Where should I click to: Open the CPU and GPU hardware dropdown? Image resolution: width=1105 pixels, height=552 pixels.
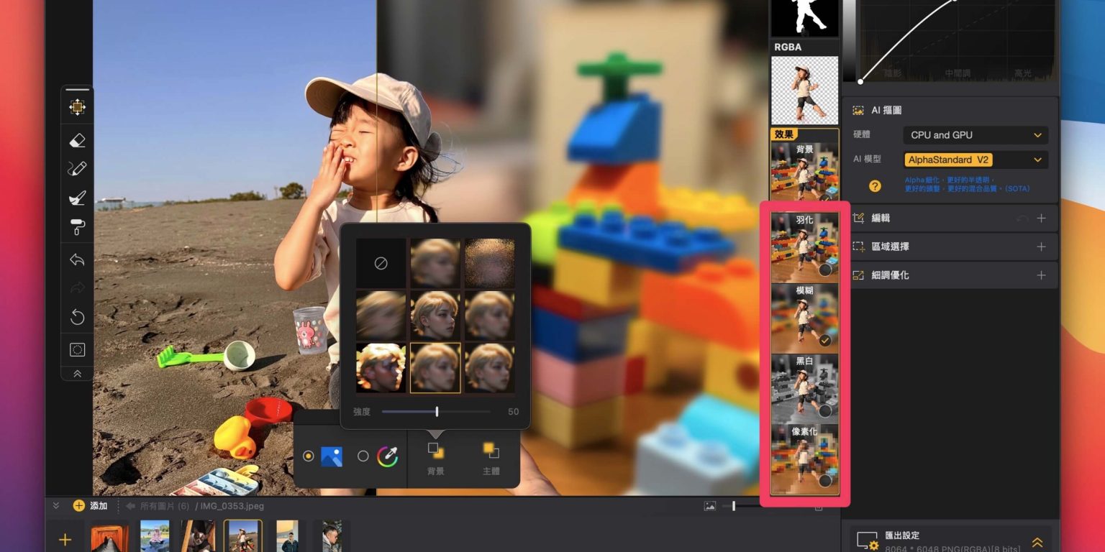(x=975, y=135)
